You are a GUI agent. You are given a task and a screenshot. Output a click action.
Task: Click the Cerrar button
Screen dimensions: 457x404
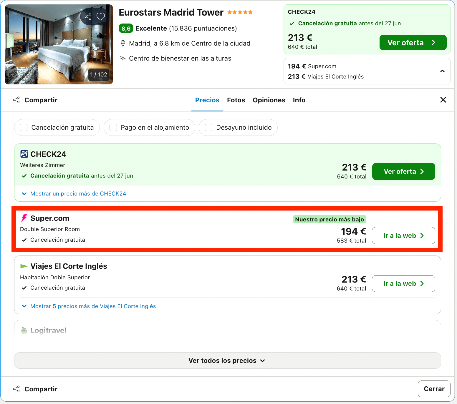(x=434, y=389)
